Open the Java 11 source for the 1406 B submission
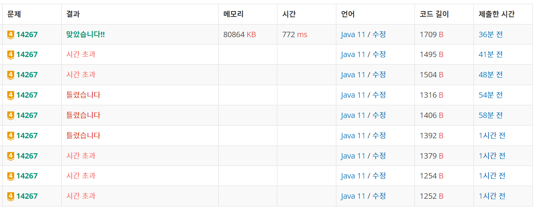This screenshot has height=211, width=539. click(353, 115)
